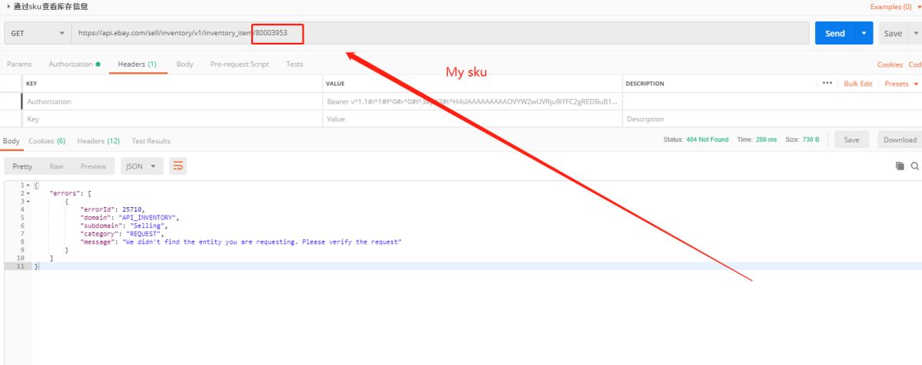Open the Pre-request Script tab
The height and width of the screenshot is (365, 922).
240,64
